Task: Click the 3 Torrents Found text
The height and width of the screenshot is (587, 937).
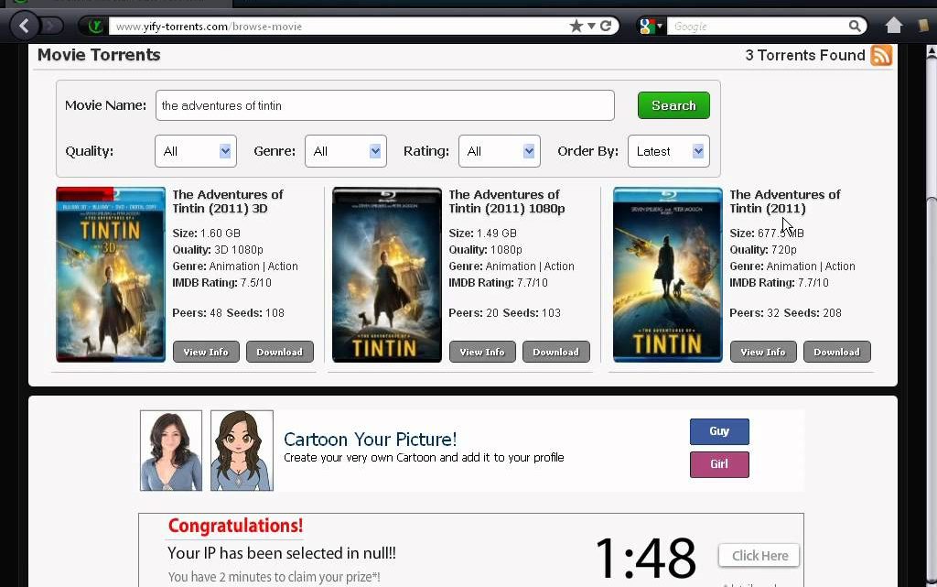Action: tap(805, 56)
